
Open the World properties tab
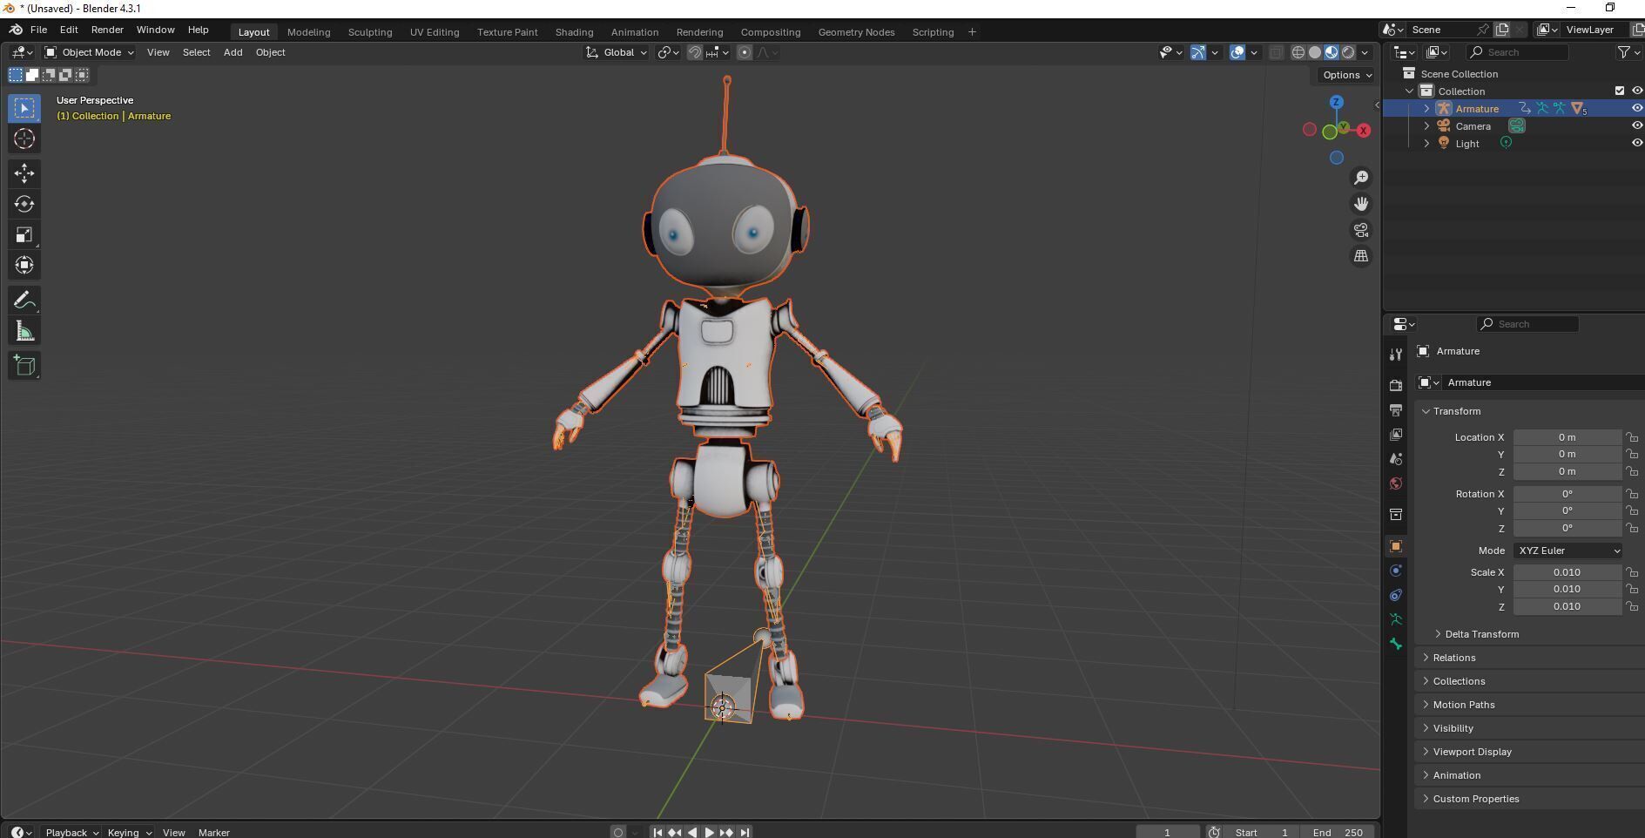[1396, 483]
